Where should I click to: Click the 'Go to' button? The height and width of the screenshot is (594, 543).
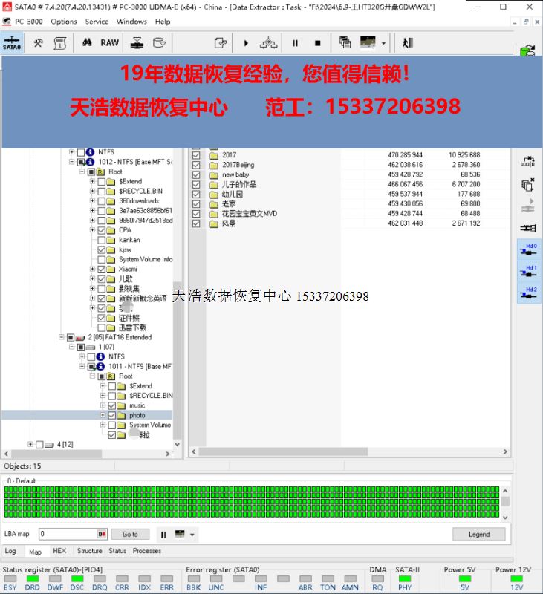[130, 534]
